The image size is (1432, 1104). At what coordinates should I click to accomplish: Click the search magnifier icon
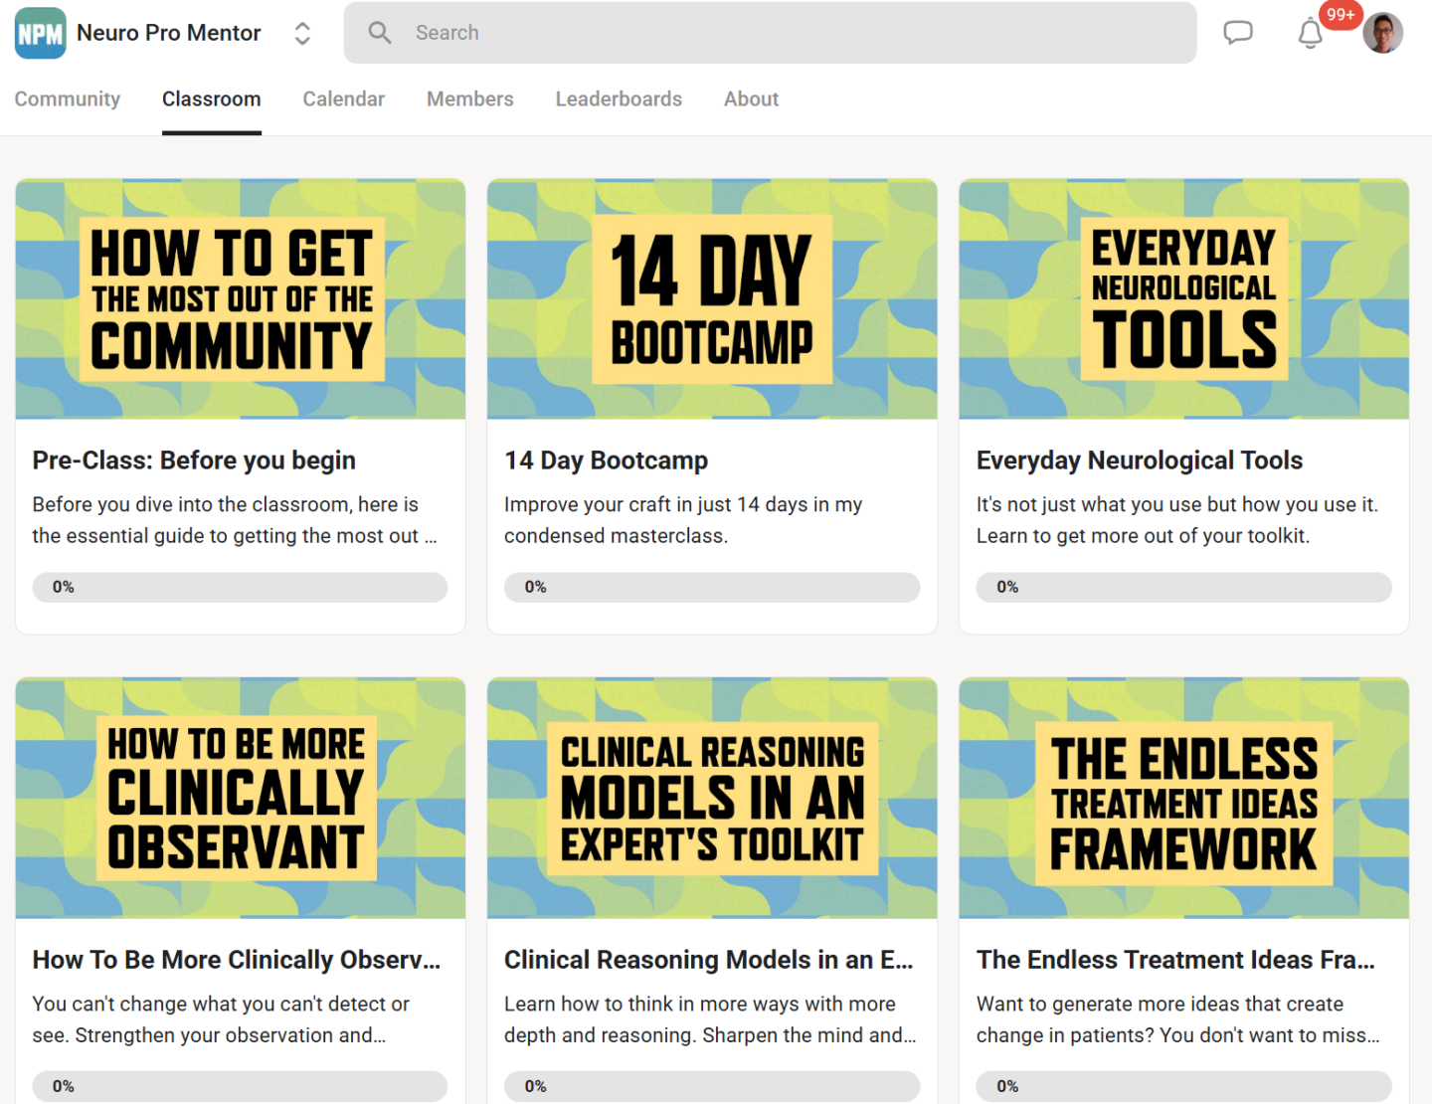380,33
